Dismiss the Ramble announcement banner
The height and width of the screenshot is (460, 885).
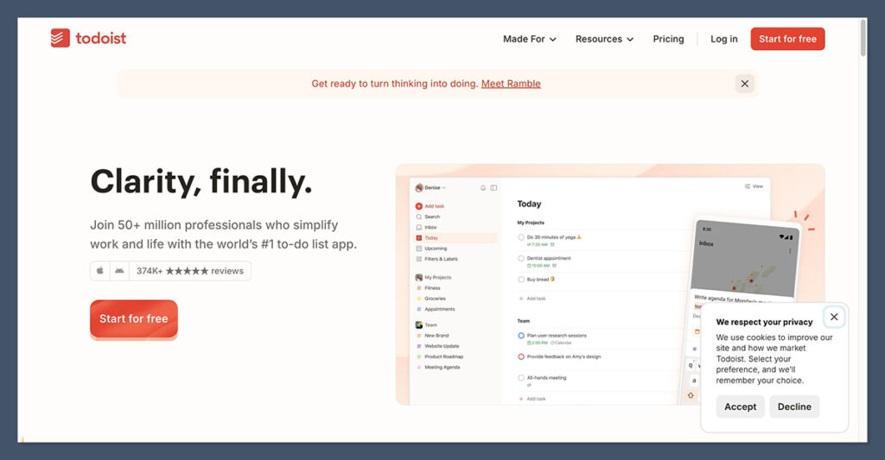pos(744,84)
